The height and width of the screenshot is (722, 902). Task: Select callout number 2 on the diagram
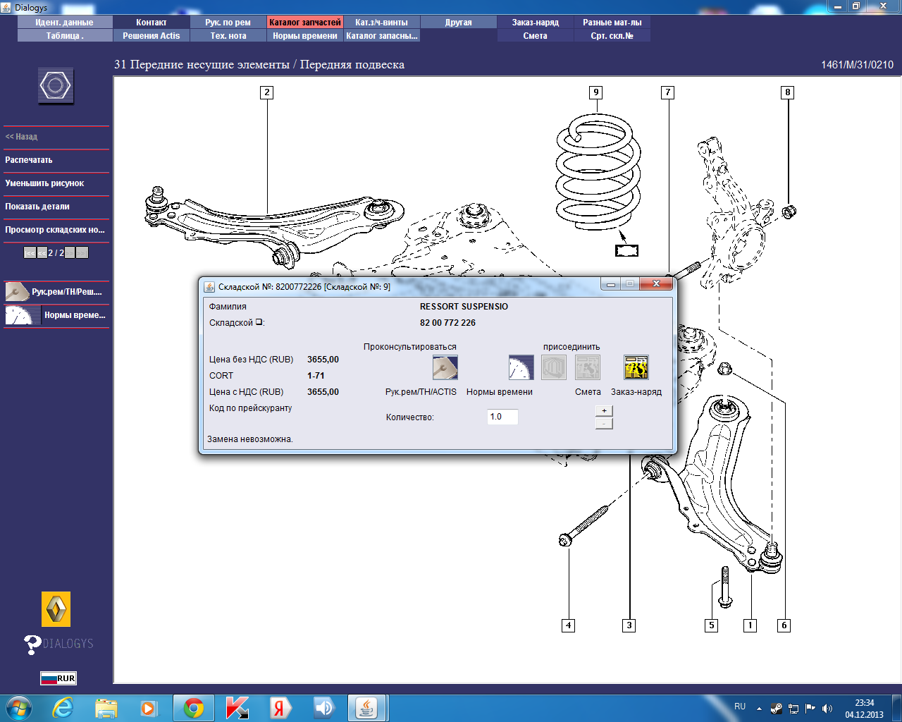pos(266,92)
